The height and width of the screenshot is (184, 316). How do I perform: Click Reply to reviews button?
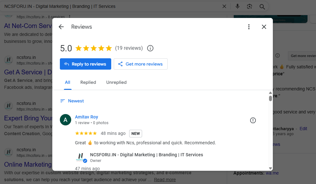coord(85,64)
